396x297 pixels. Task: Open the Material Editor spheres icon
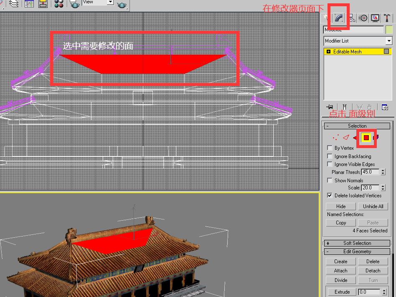pos(59,4)
